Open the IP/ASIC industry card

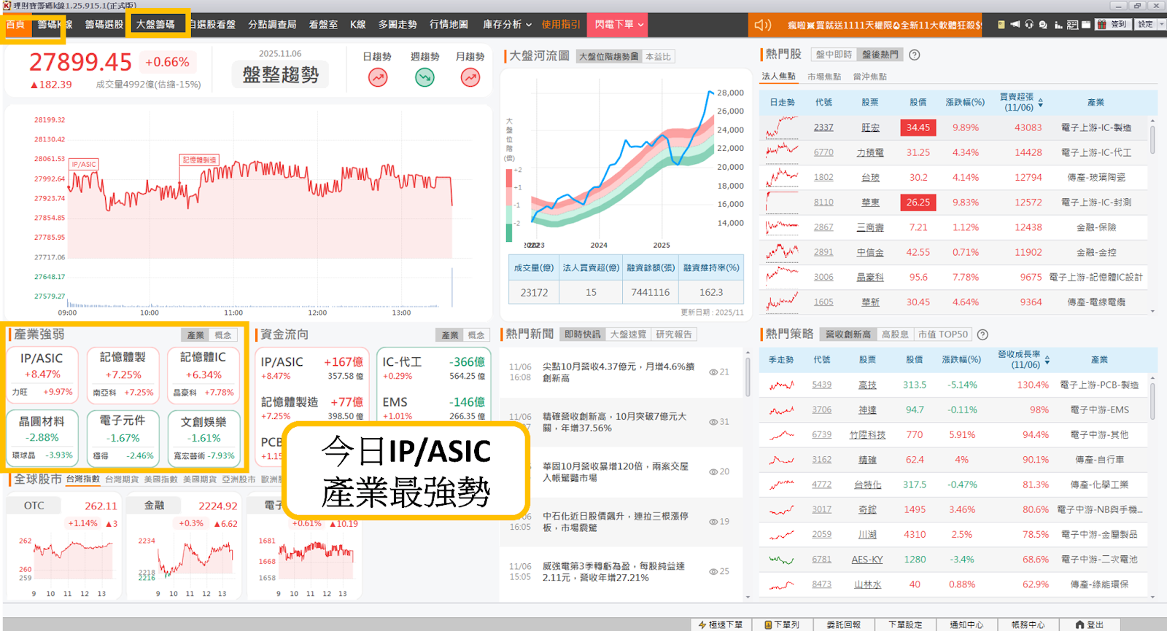click(42, 374)
